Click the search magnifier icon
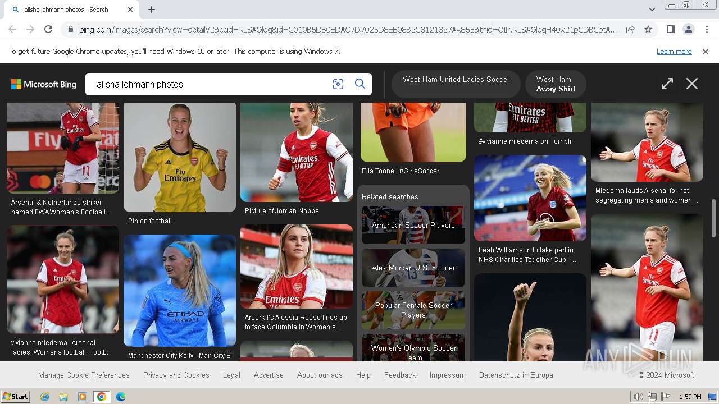 tap(360, 84)
